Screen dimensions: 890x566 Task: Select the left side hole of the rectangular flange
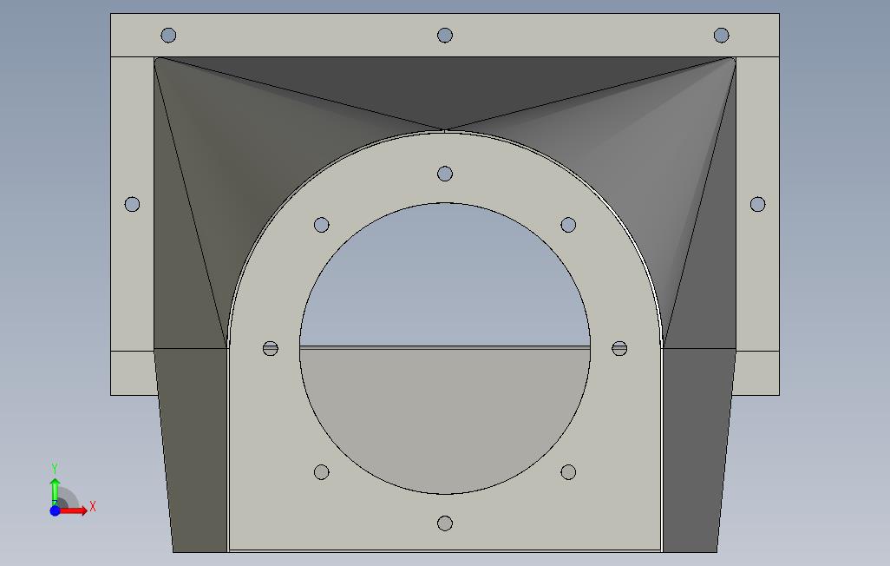pos(132,204)
